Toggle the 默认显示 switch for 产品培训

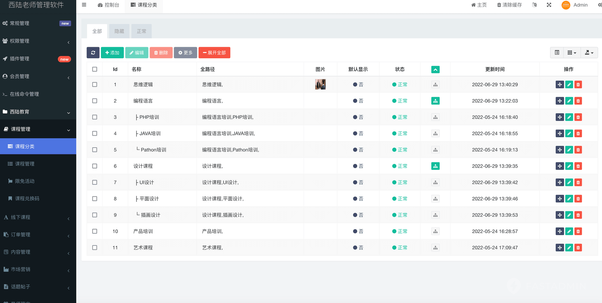358,231
